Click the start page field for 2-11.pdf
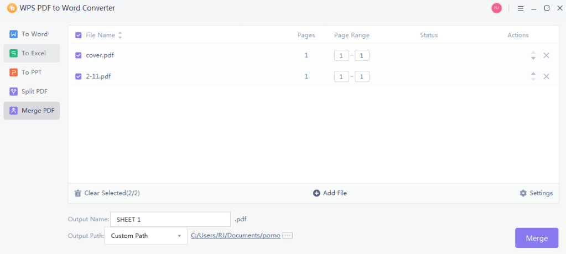Viewport: 566px width, 254px height. pos(341,76)
